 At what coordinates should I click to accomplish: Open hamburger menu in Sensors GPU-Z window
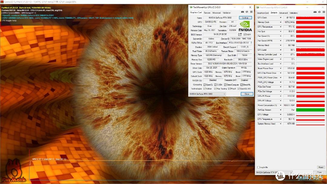pyautogui.click(x=324, y=12)
